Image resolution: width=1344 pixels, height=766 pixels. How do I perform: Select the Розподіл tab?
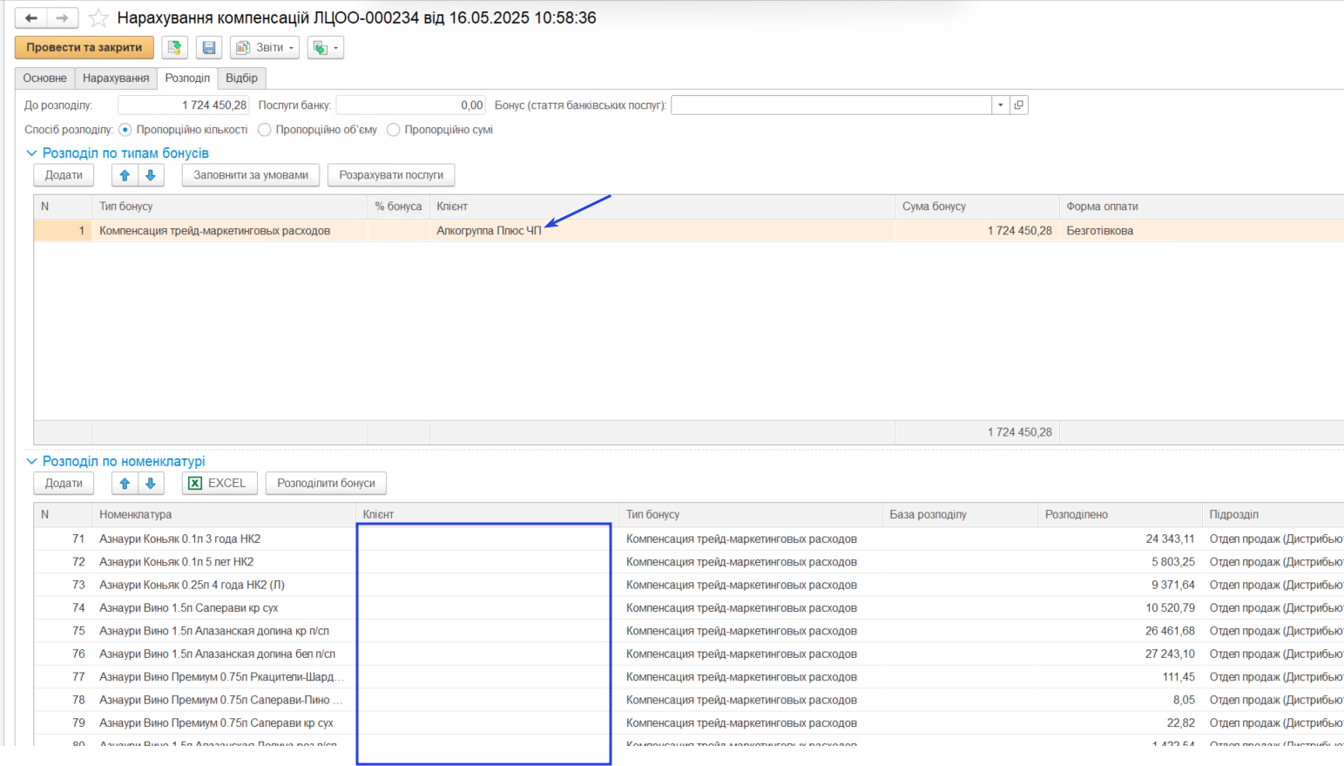187,78
